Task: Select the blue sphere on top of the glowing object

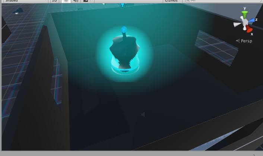Action: pyautogui.click(x=124, y=30)
